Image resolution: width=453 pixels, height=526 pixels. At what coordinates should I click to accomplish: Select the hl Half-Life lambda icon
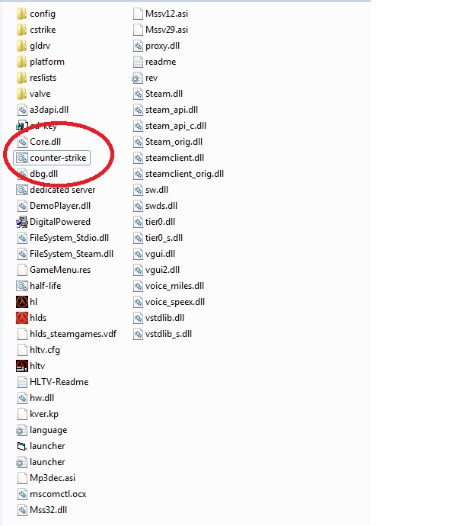pyautogui.click(x=22, y=302)
